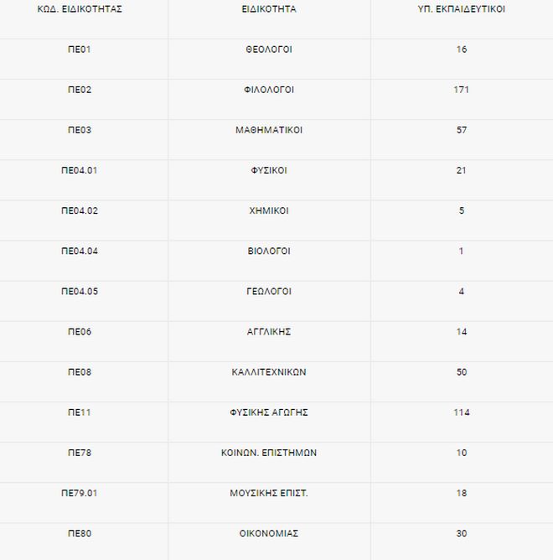
Task: Click the ΘΕΟΛΟΓΟΙ specialty cell
Action: (269, 49)
